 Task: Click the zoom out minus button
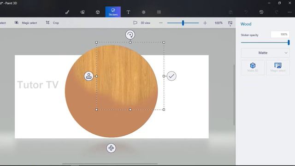tap(161, 23)
